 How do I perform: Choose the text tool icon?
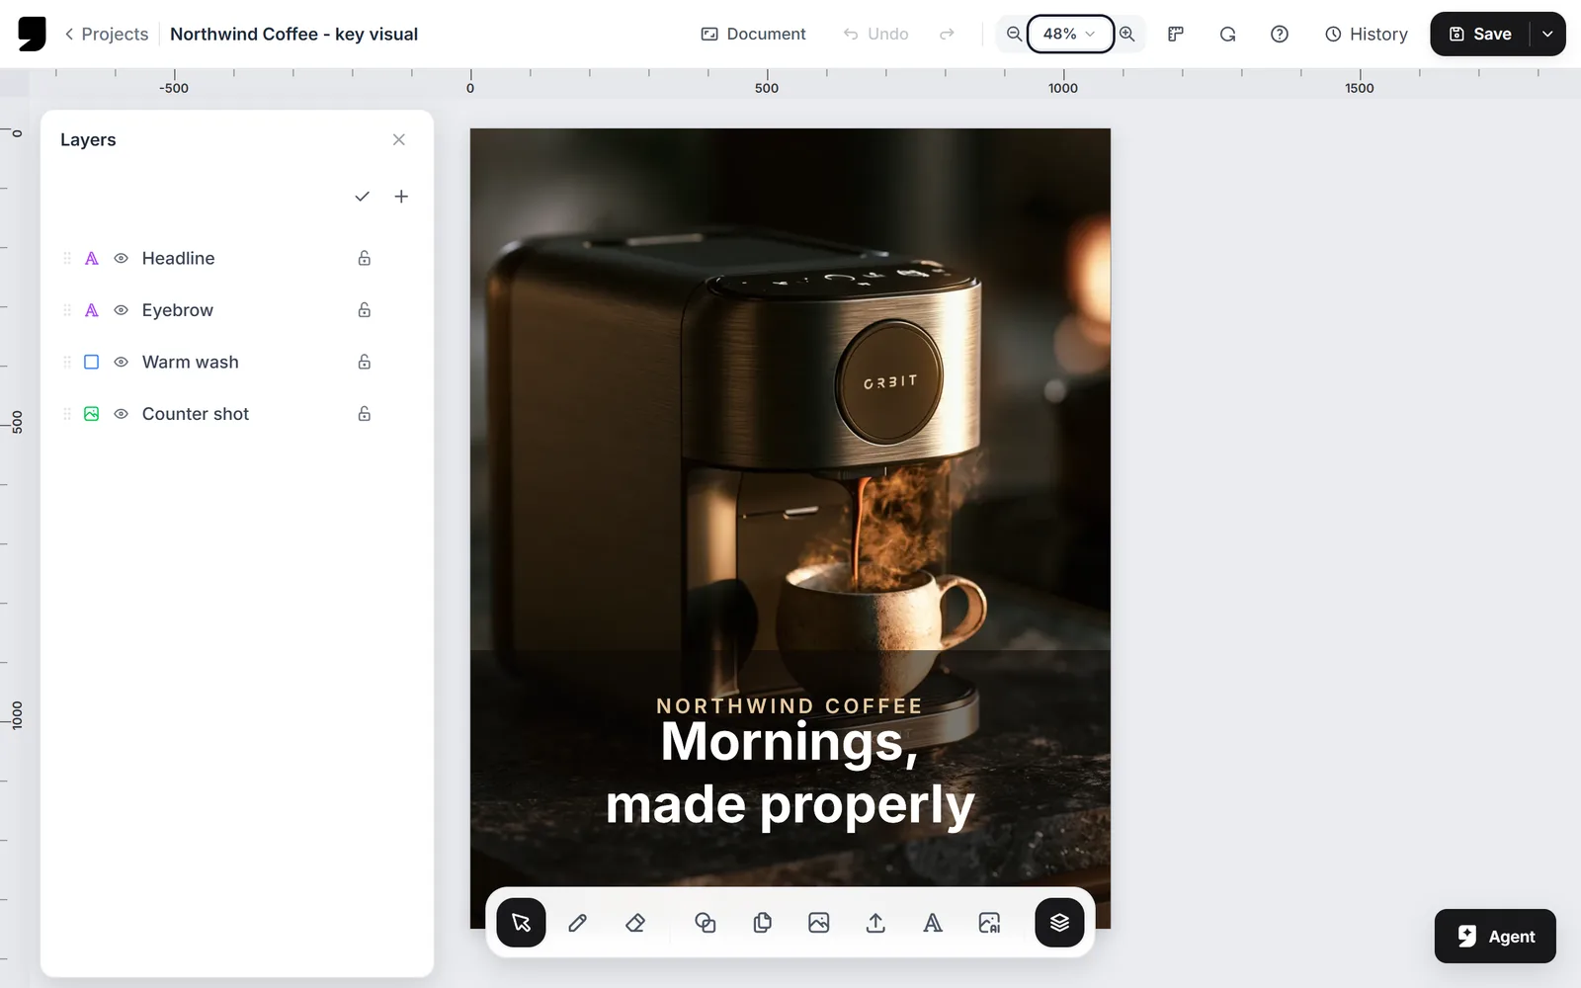click(933, 923)
